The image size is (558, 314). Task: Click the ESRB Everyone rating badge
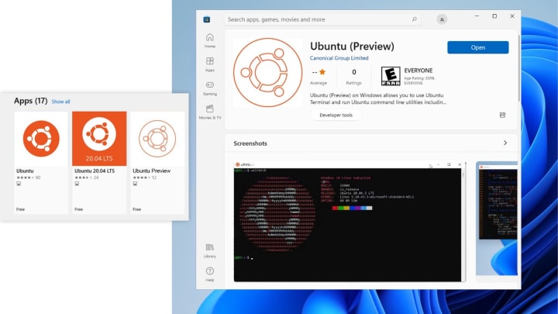click(391, 76)
